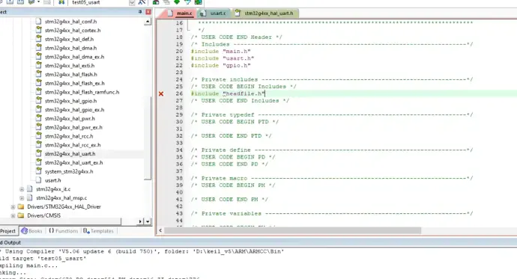Click the Build Output panel title

point(10,242)
